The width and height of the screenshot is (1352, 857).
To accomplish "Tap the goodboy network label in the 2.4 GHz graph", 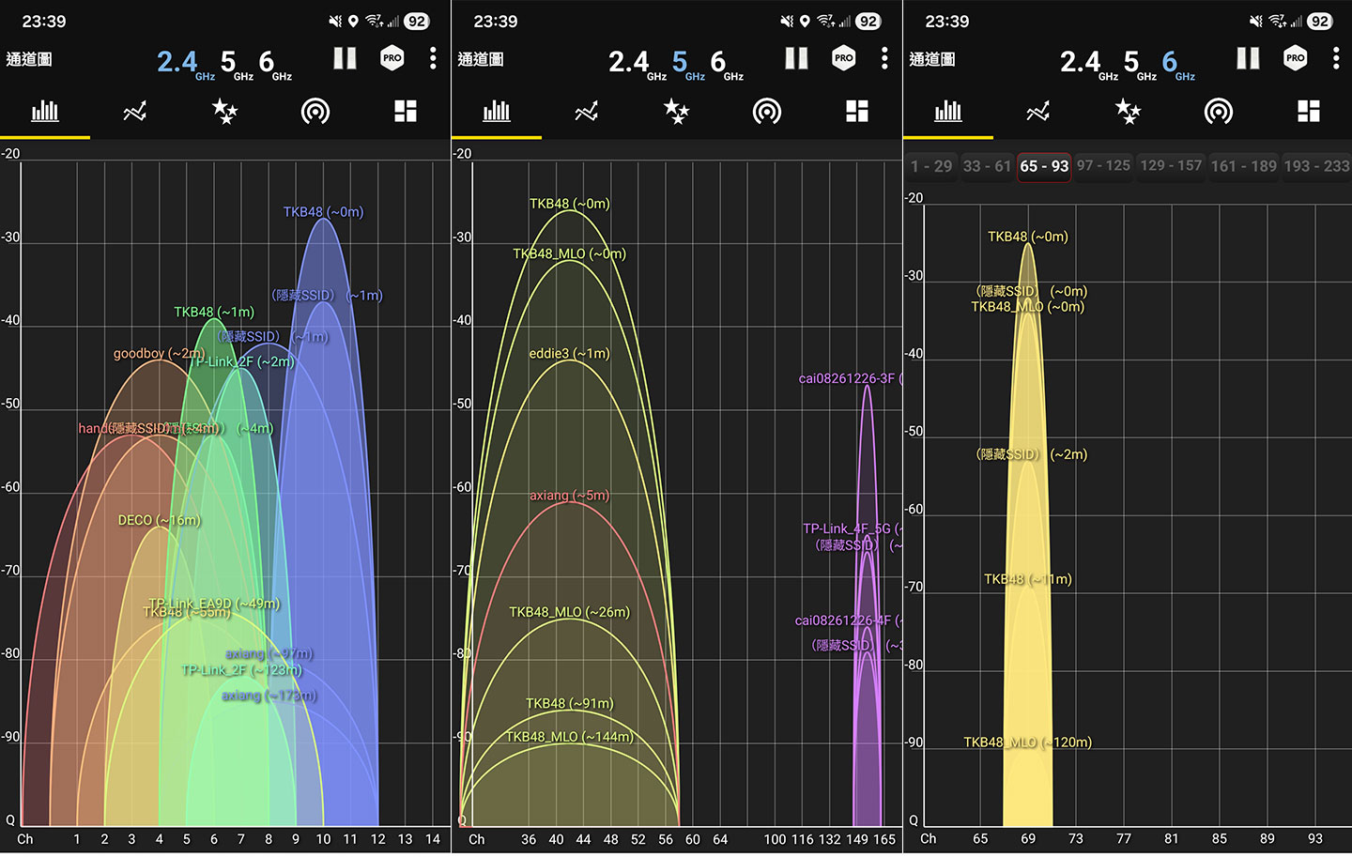I will pos(158,354).
